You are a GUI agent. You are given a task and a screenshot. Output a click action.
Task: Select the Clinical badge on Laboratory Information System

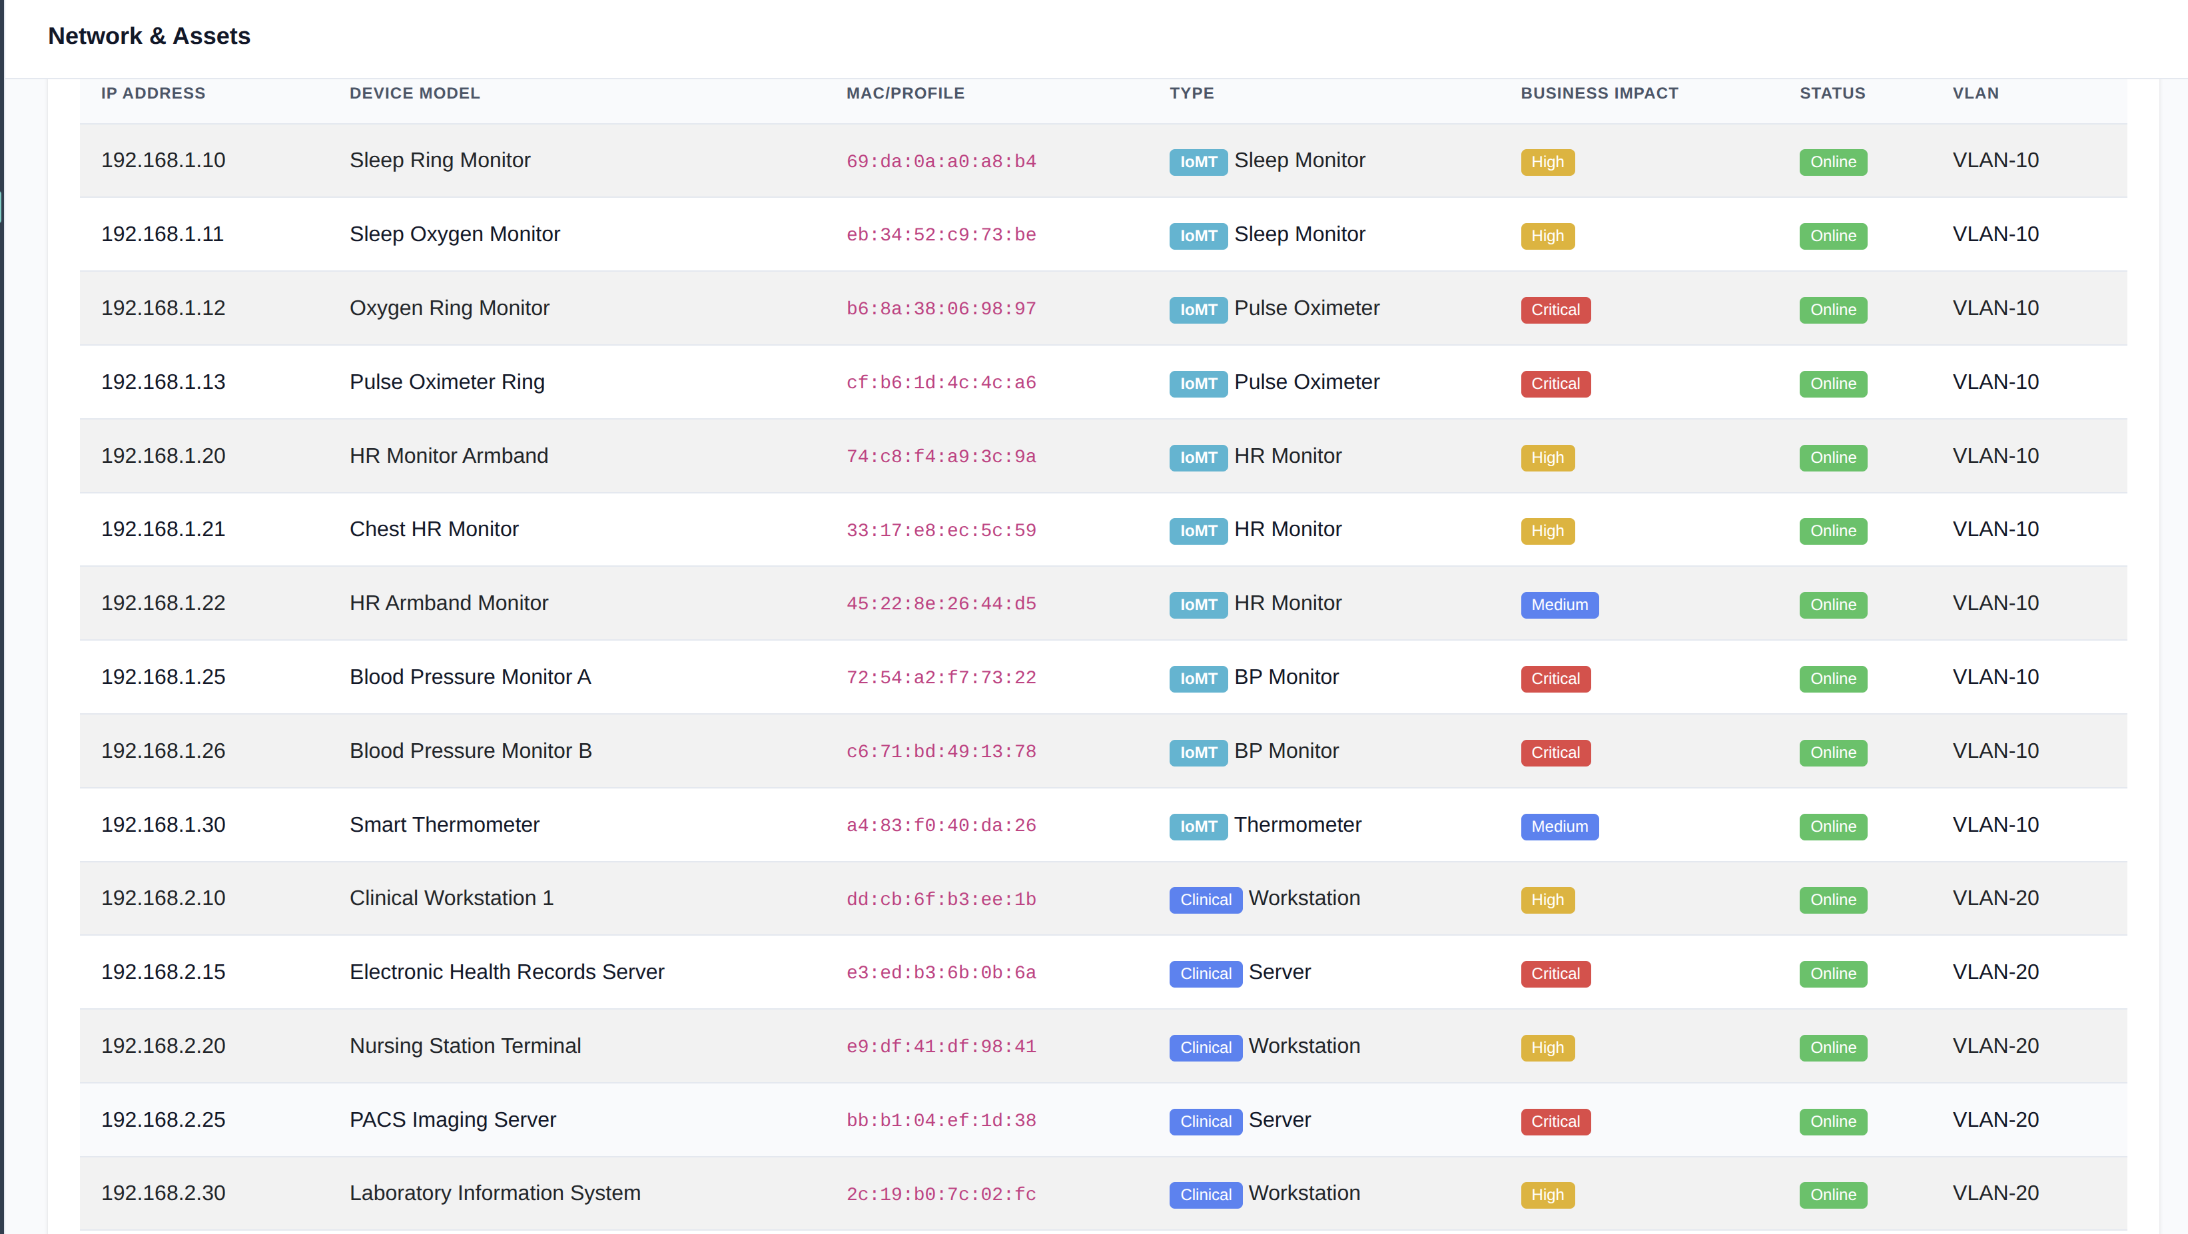pyautogui.click(x=1206, y=1194)
